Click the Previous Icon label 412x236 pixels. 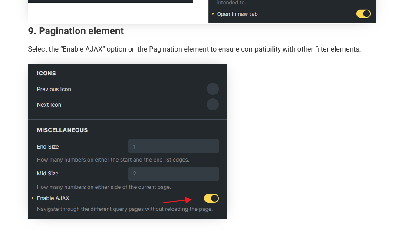point(54,89)
